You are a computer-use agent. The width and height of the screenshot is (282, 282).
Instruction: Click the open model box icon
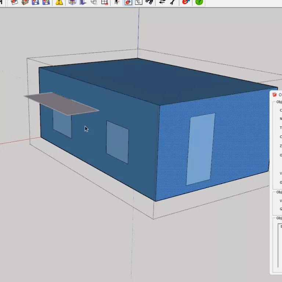pos(25,2)
